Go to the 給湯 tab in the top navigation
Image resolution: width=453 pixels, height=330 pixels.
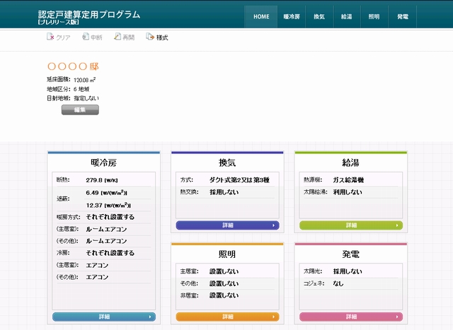[x=347, y=16]
